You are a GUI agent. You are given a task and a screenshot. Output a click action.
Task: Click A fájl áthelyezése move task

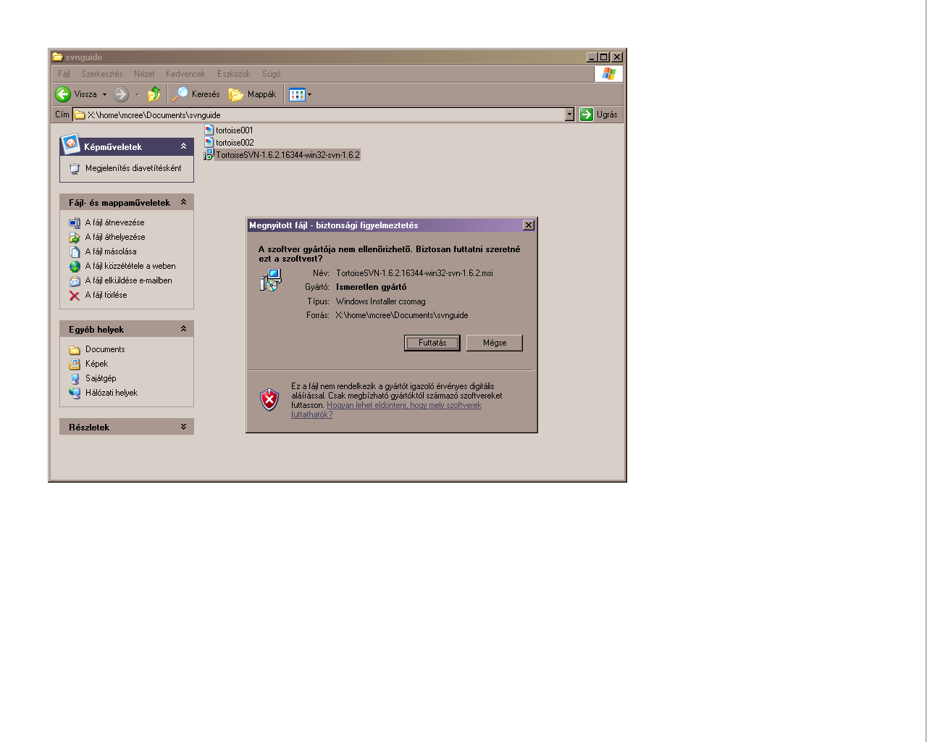[x=115, y=237]
